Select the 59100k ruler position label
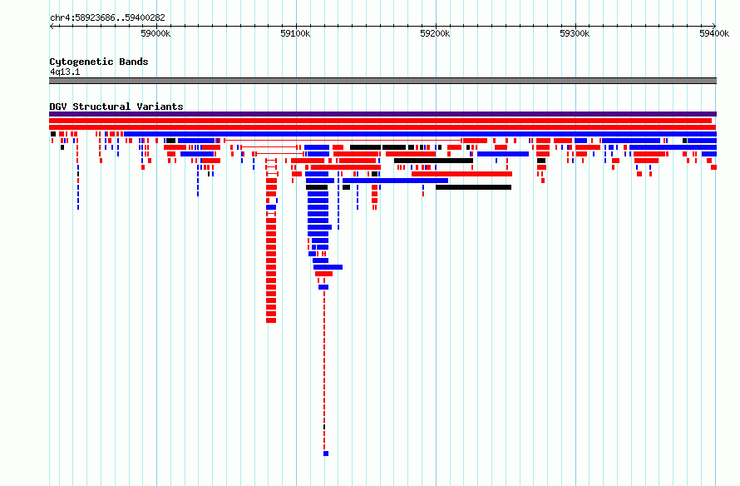Image resolution: width=740 pixels, height=486 pixels. point(295,34)
